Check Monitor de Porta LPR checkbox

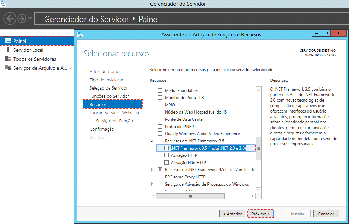click(160, 97)
